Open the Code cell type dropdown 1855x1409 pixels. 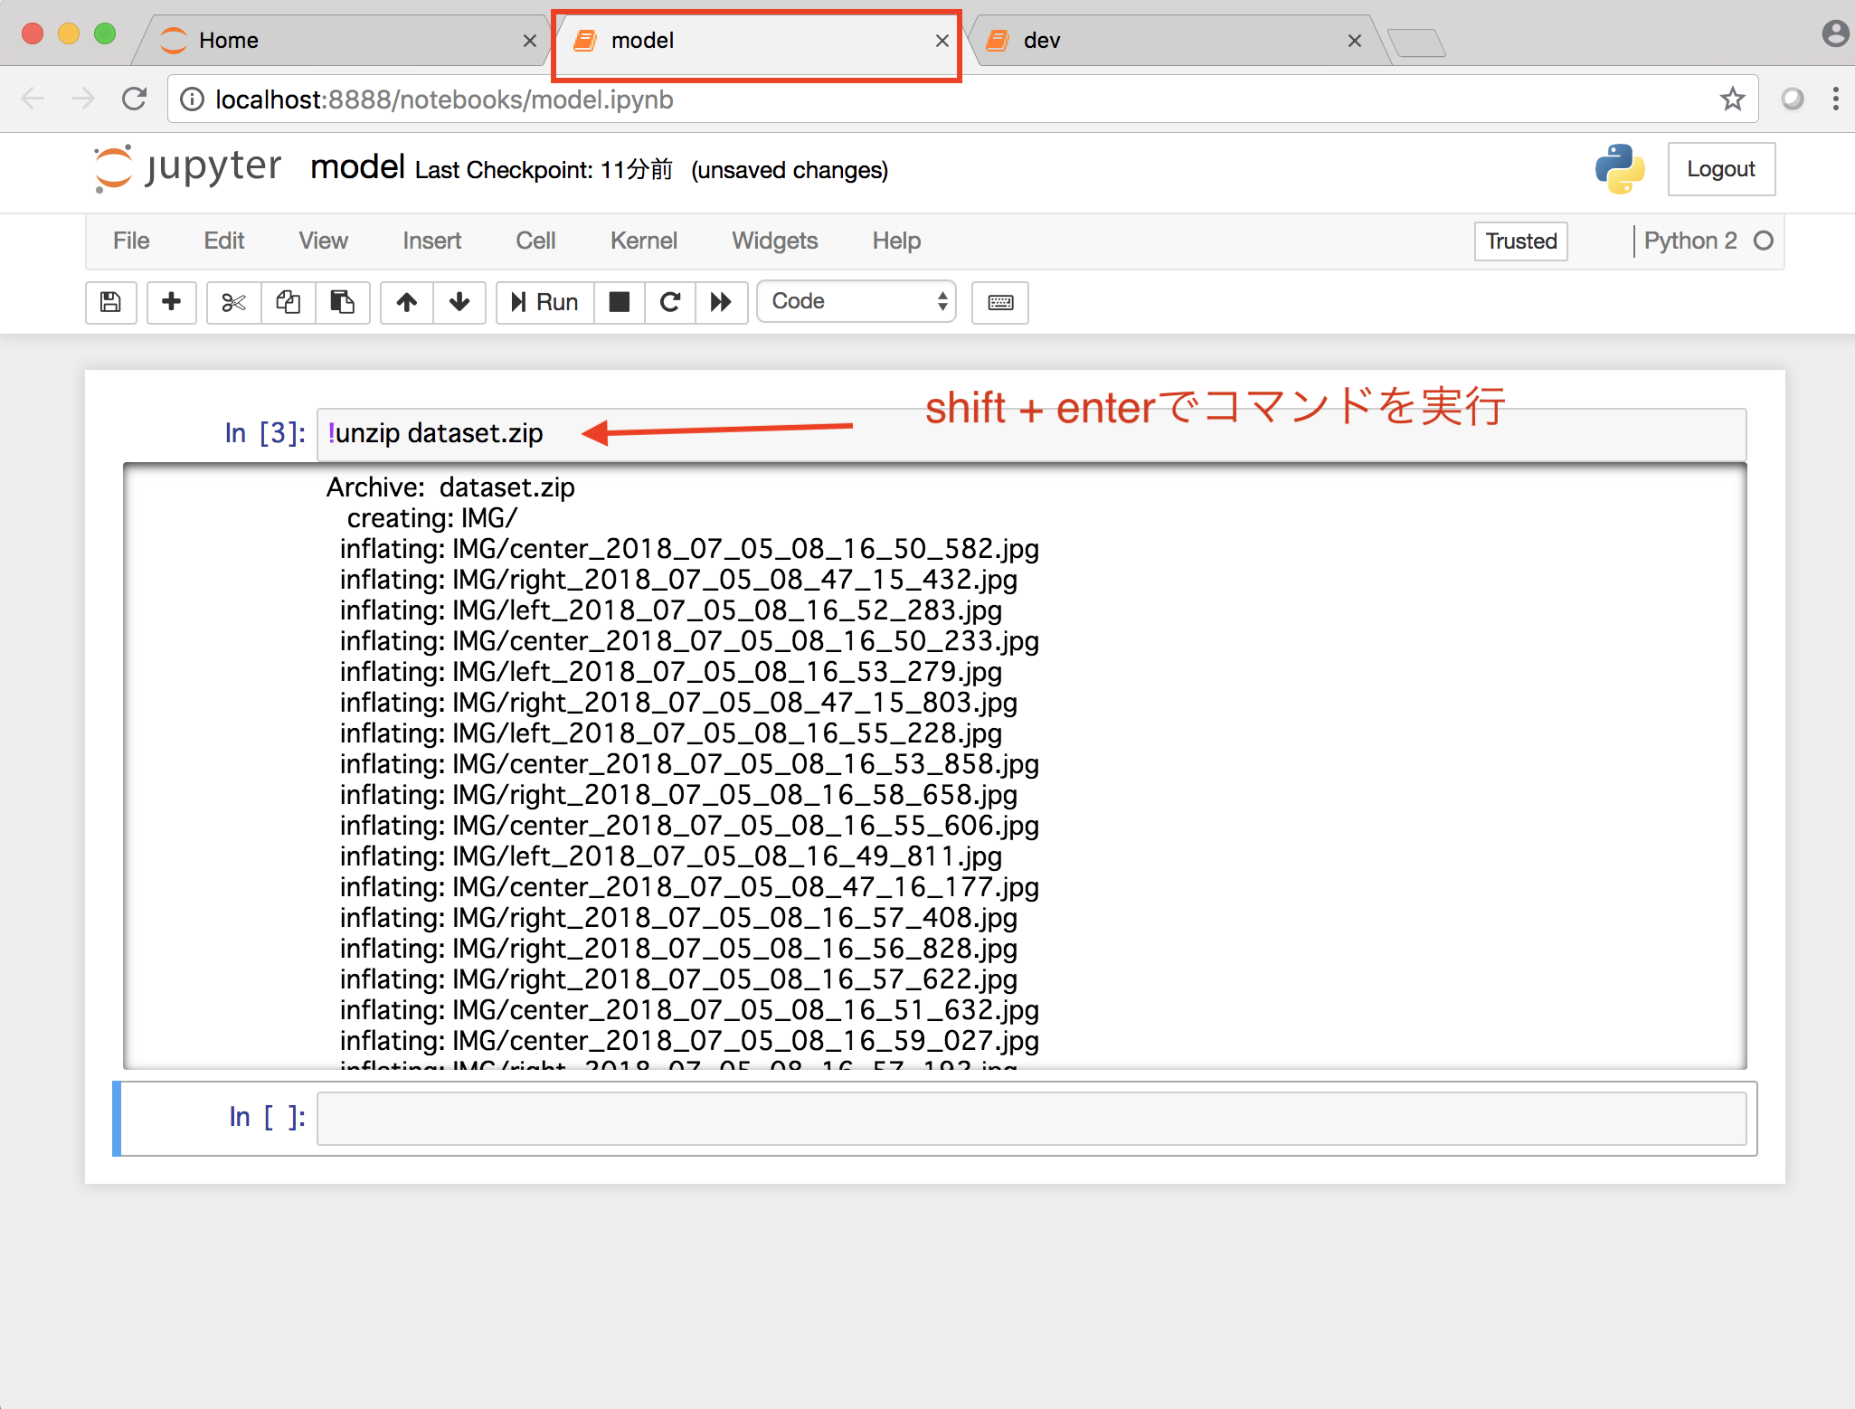857,302
